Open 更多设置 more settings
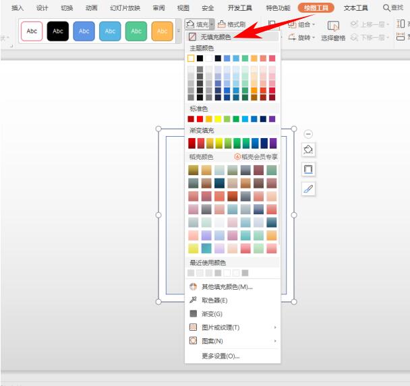This screenshot has height=386, width=410. click(x=220, y=356)
